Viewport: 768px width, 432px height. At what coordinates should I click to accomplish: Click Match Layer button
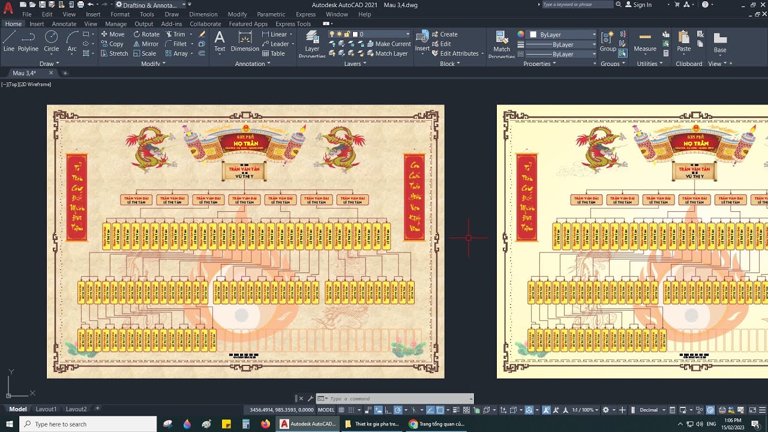coord(386,53)
